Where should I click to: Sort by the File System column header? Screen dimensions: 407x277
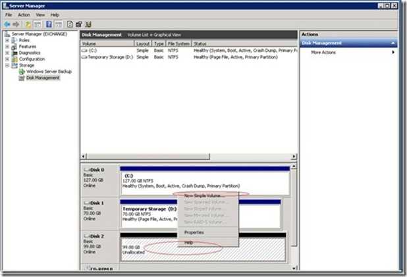(x=178, y=43)
